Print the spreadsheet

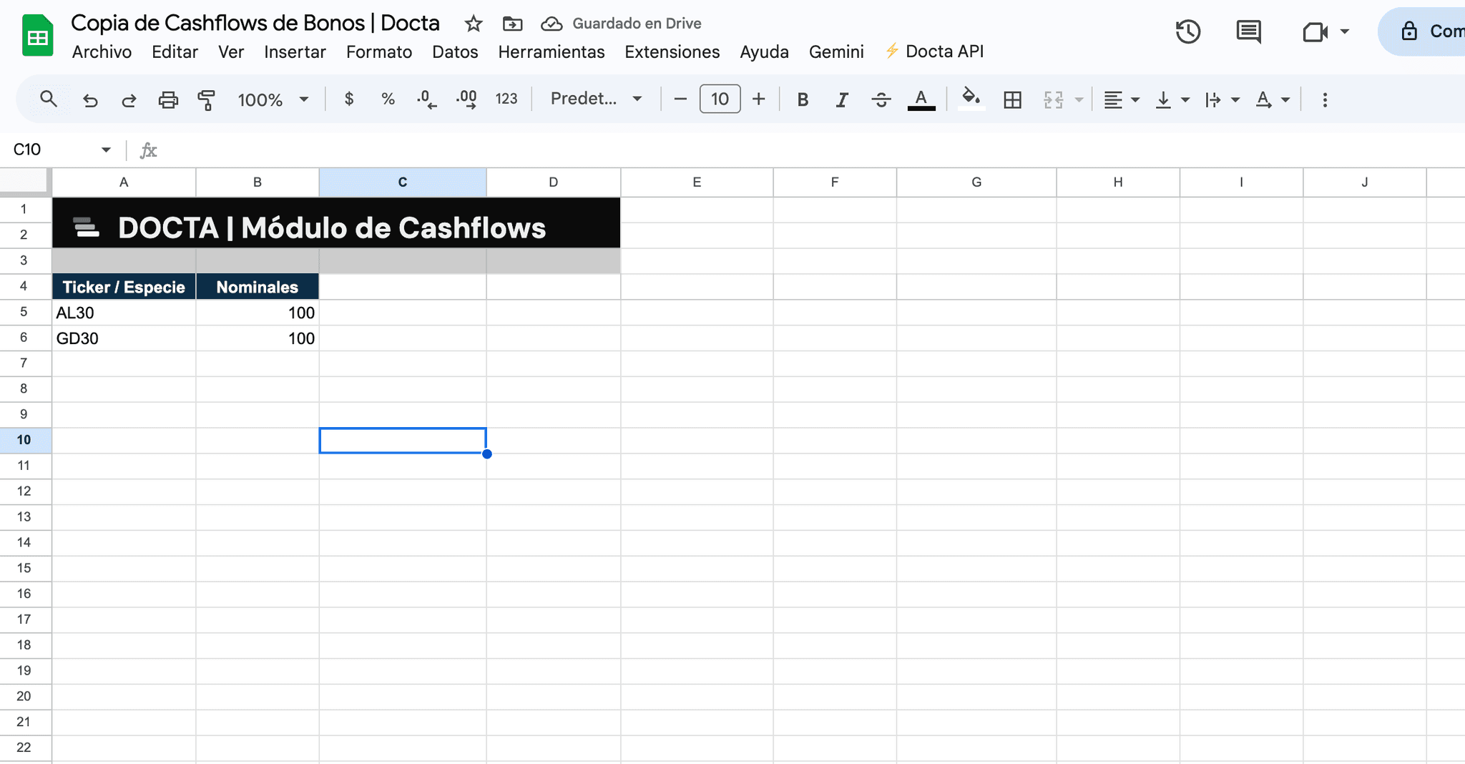(168, 99)
